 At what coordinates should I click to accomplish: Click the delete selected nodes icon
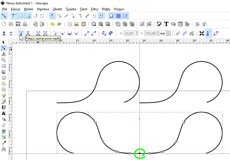click(x=11, y=33)
